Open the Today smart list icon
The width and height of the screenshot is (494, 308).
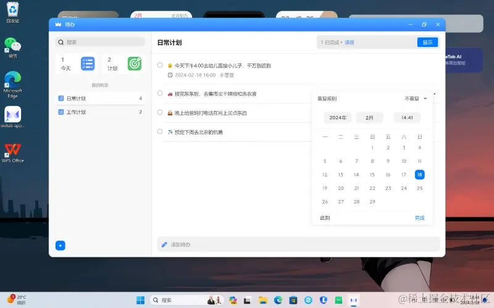tap(88, 64)
